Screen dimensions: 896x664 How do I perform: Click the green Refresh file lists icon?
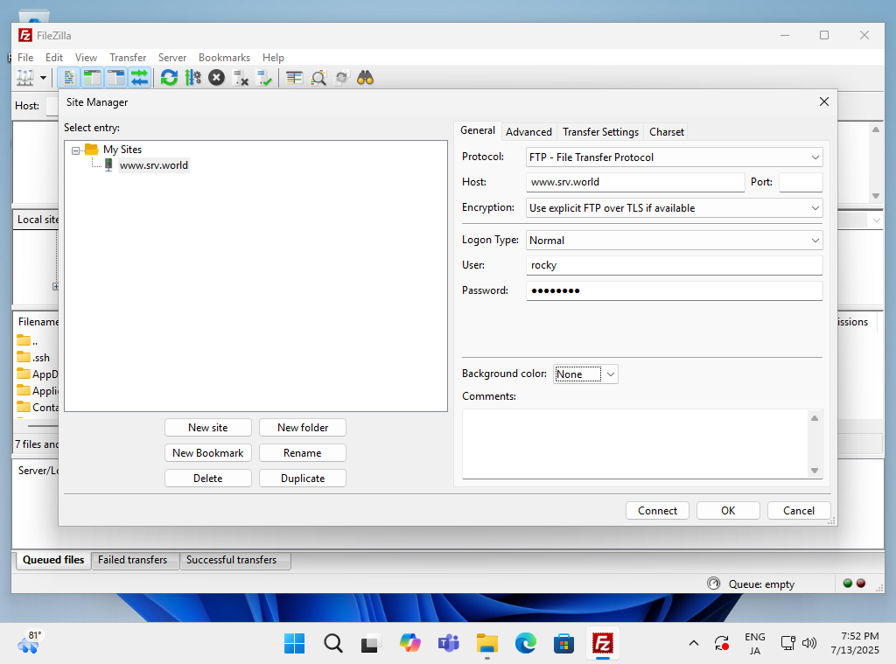click(169, 78)
